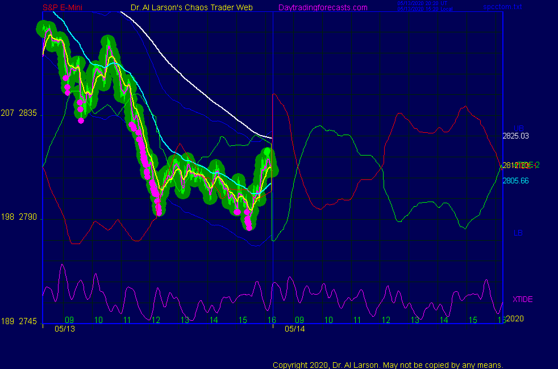This screenshot has height=369, width=558.
Task: Click the "05/13/2020 20:20 UT" timestamp
Action: 422,3
